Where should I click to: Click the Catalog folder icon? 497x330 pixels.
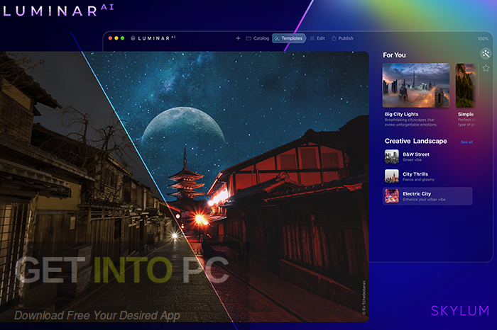pos(248,38)
